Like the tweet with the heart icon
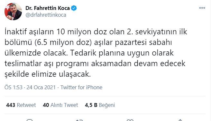Screen dimensions: 211x121 coord(130,120)
